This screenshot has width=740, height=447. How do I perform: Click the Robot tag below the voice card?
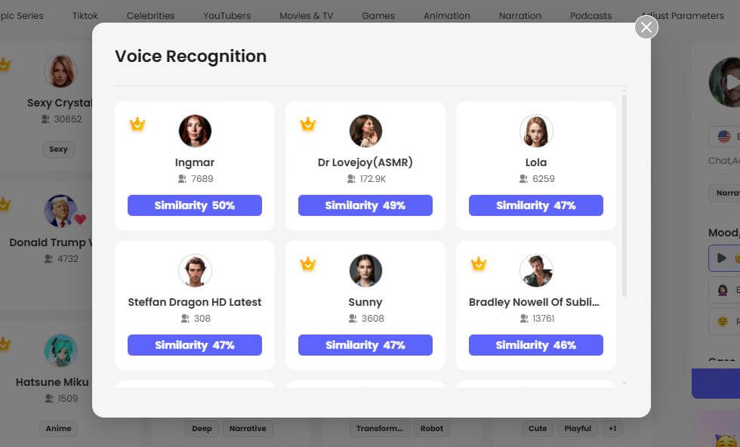coord(432,428)
